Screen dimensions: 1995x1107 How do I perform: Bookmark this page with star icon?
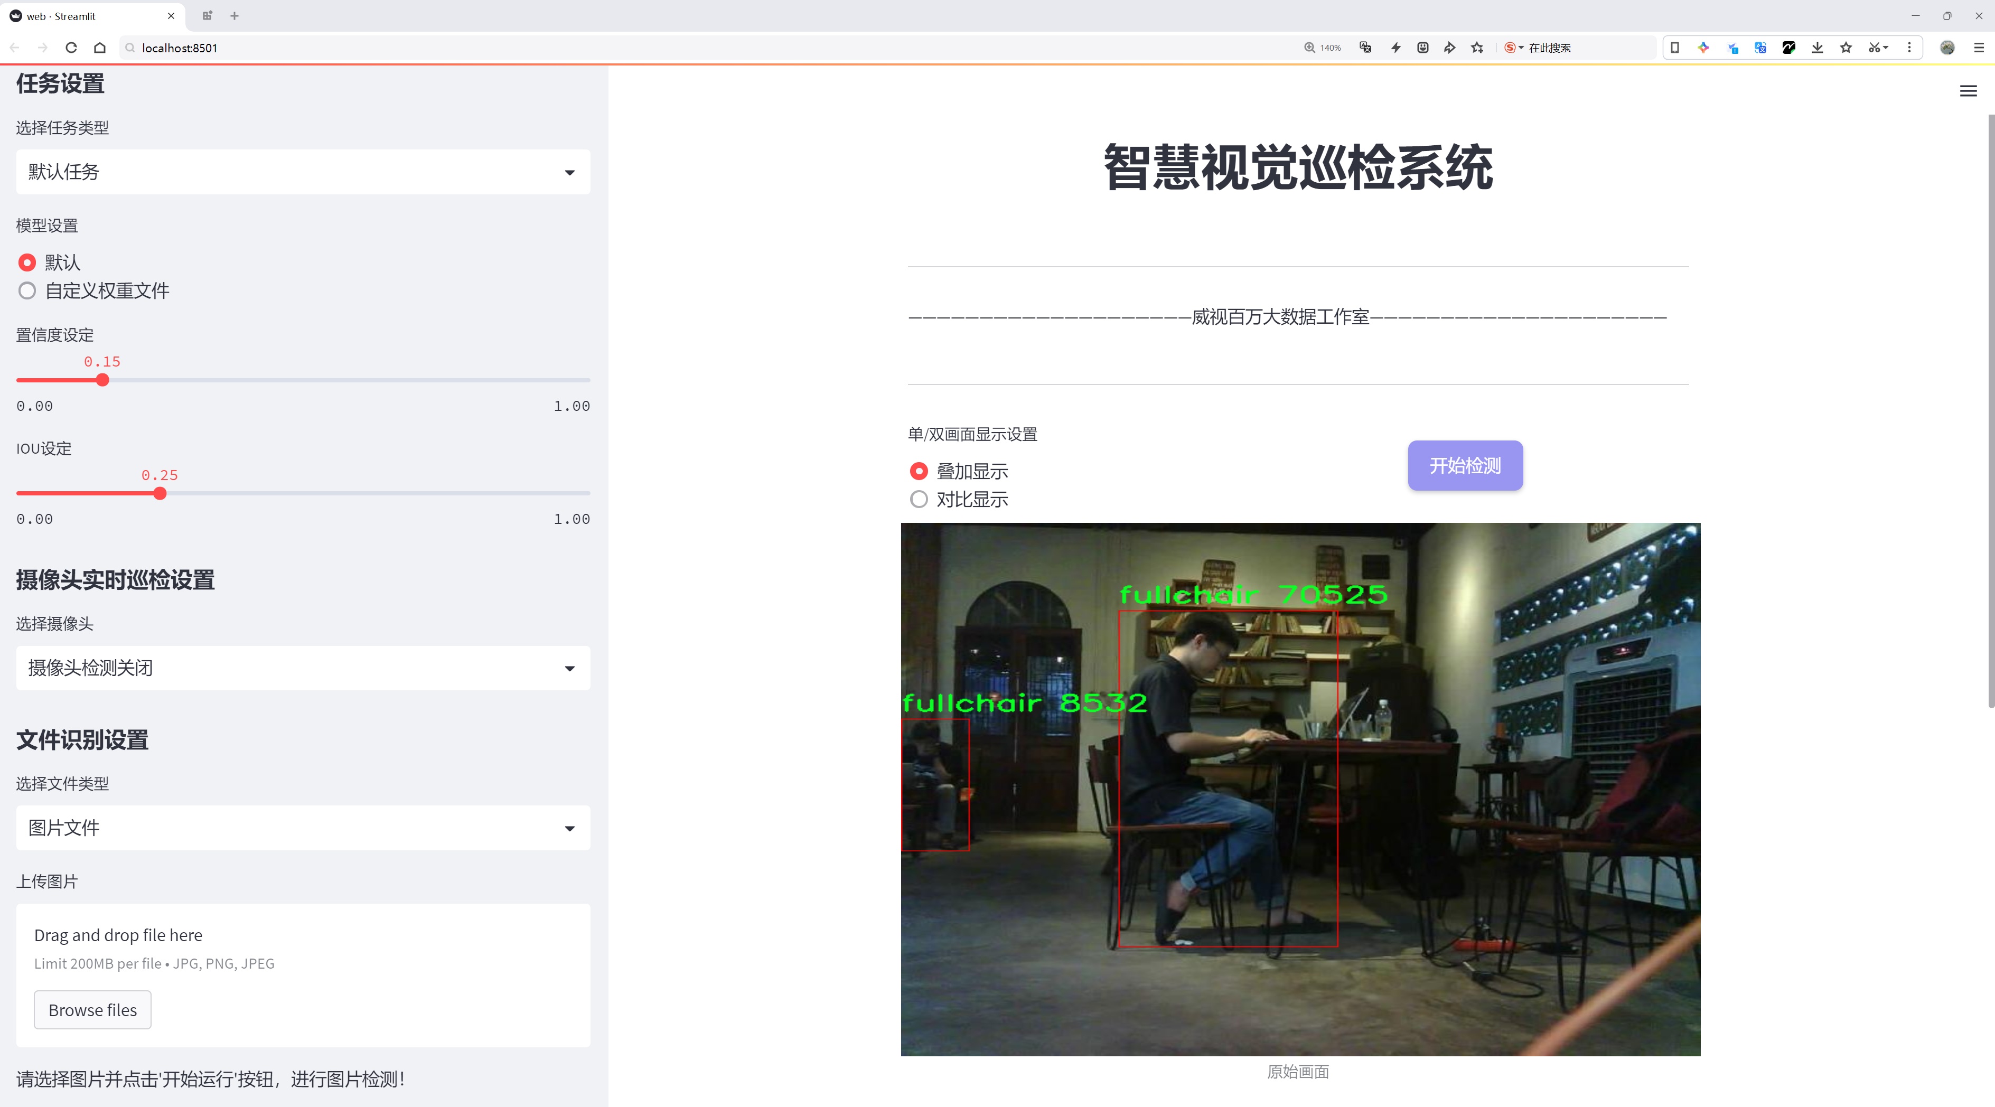click(x=1477, y=48)
